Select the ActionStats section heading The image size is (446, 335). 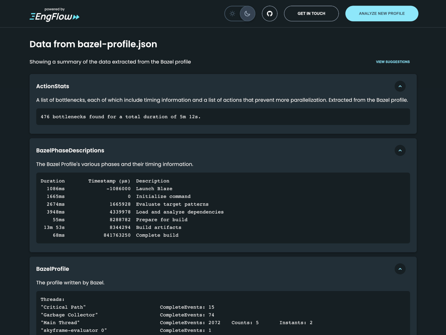[x=53, y=86]
